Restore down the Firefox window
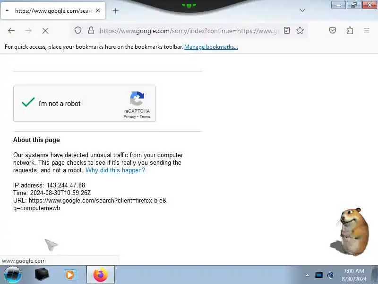The height and width of the screenshot is (284, 378). tap(354, 5)
